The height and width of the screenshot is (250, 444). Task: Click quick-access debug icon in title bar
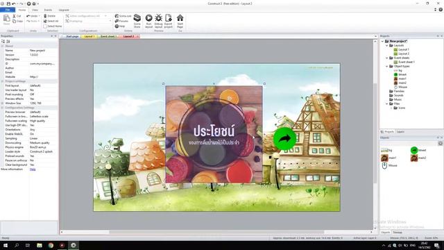pyautogui.click(x=34, y=3)
